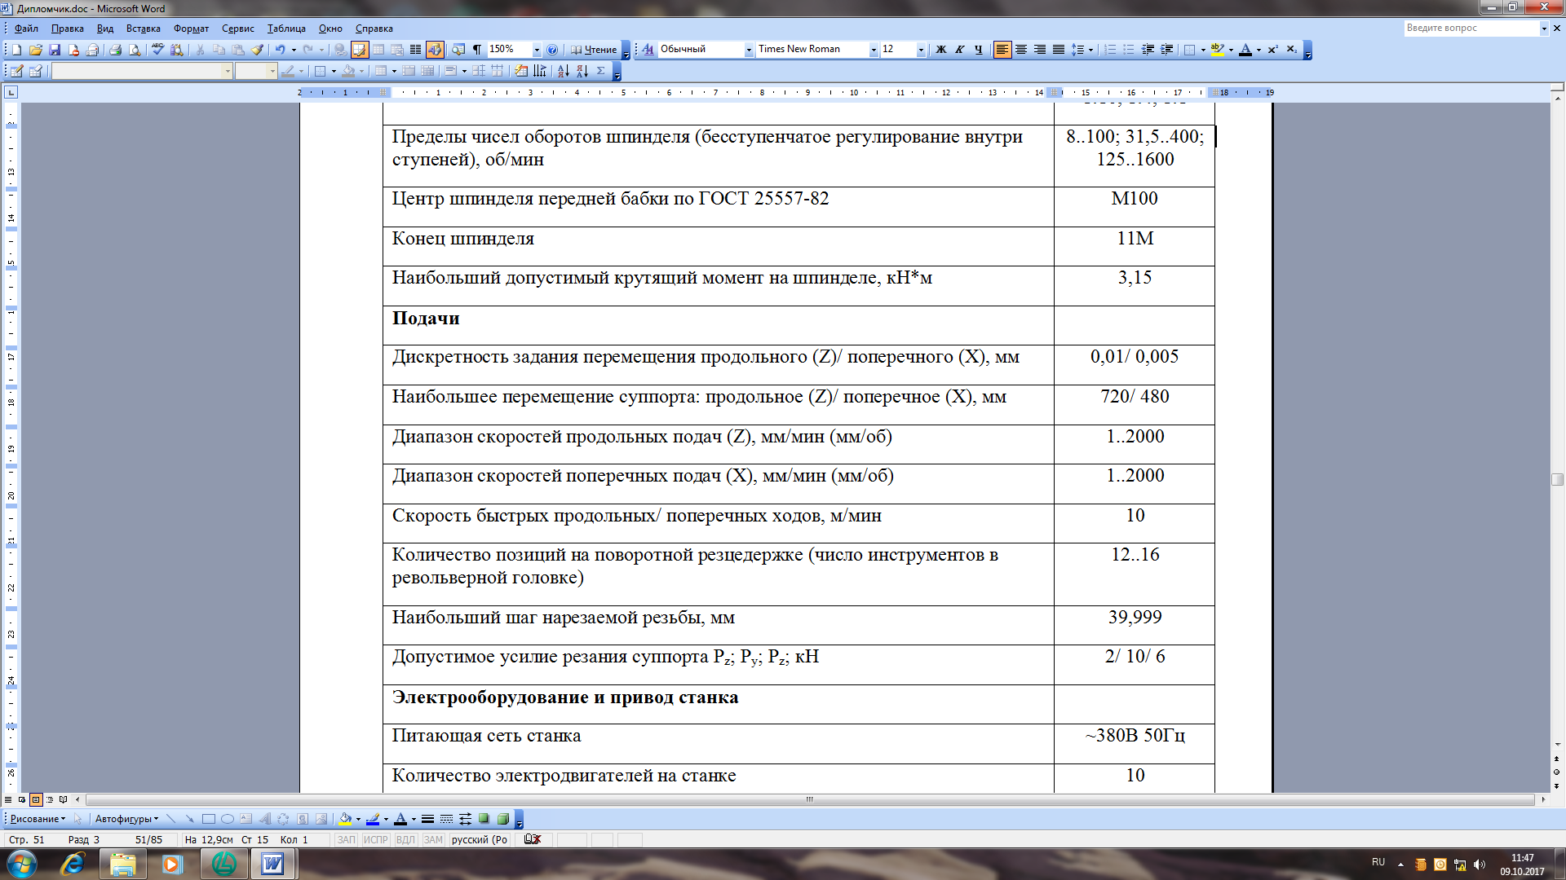Click the Чтение reading mode button
Screen dimensions: 1566x880
(x=594, y=50)
